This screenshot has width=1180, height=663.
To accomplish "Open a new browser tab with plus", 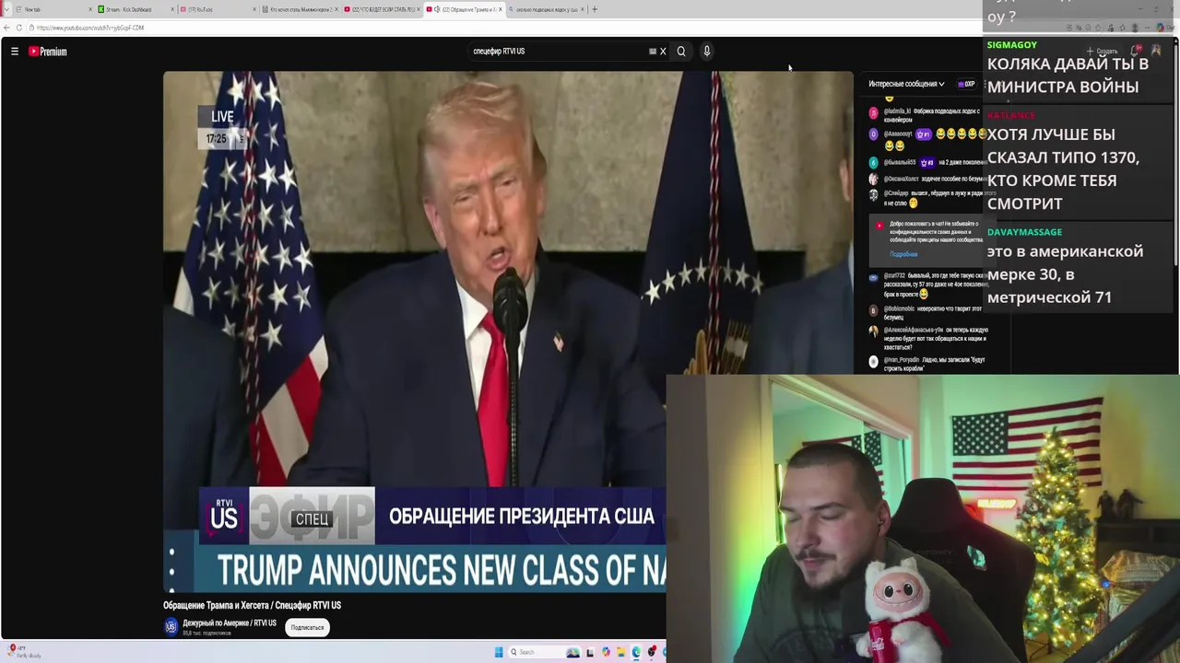I will point(595,9).
